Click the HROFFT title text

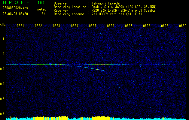coord(19,2)
